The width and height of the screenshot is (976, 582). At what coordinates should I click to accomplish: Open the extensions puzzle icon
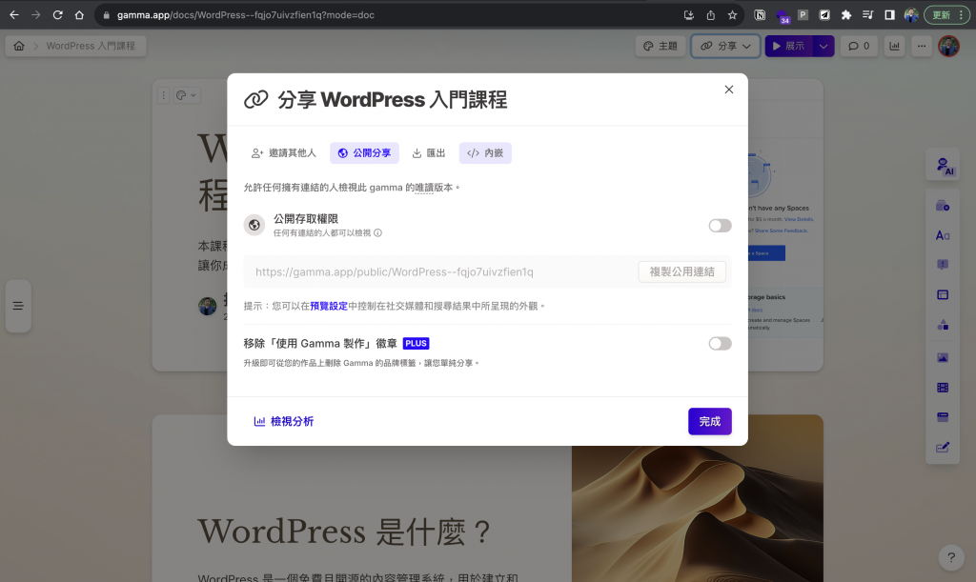(846, 15)
